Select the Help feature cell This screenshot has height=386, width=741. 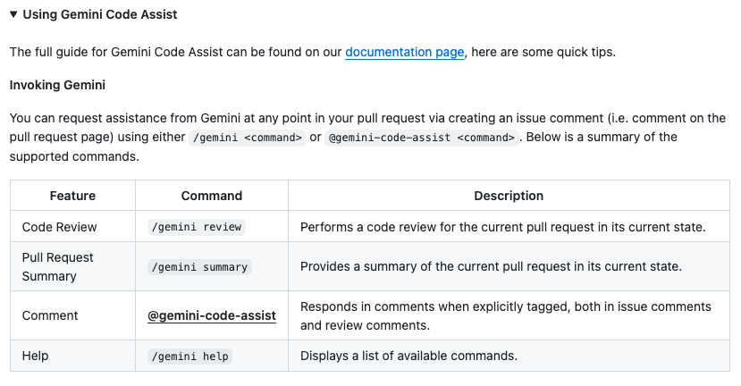[36, 356]
